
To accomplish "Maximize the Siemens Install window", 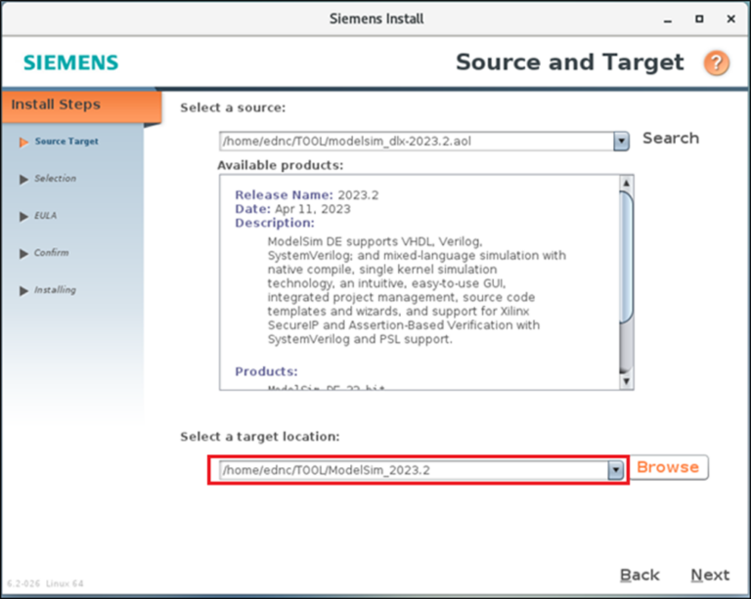I will tap(699, 18).
